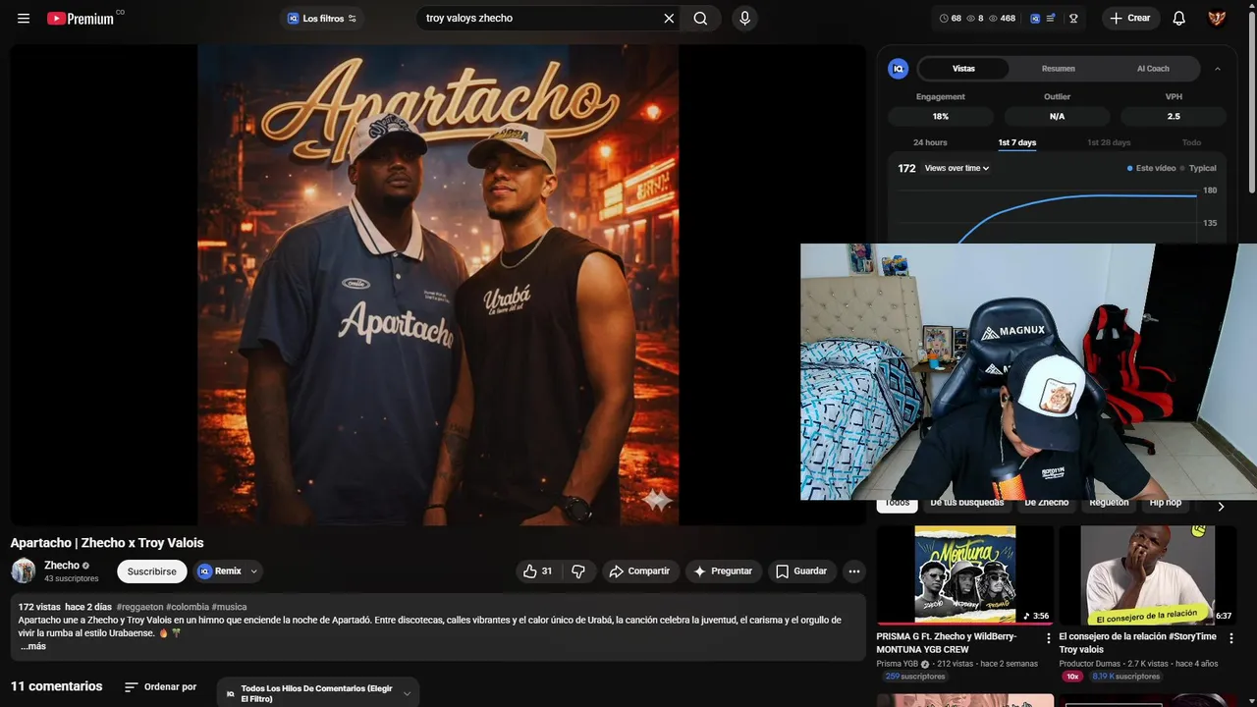Select the Hip hop filter chip
Image resolution: width=1257 pixels, height=707 pixels.
tap(1166, 504)
